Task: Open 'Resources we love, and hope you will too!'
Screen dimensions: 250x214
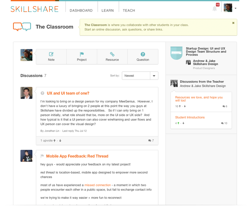Action: coord(199,99)
